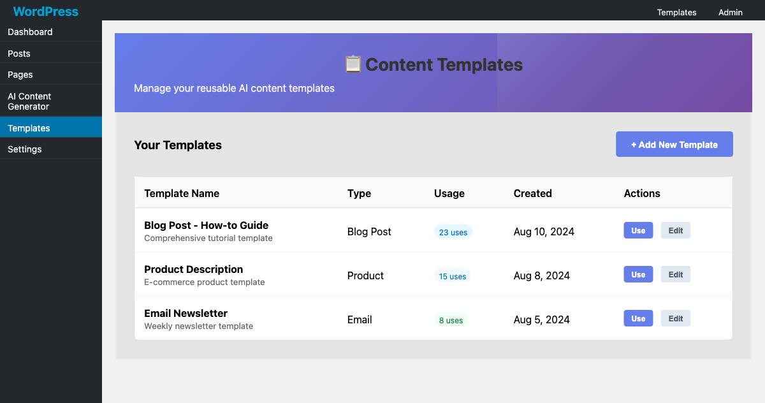Navigate to Pages via the sidebar

[20, 75]
